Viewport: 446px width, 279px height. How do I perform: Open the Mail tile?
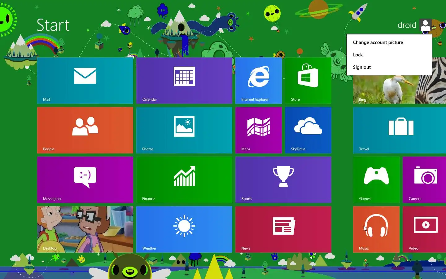click(85, 81)
